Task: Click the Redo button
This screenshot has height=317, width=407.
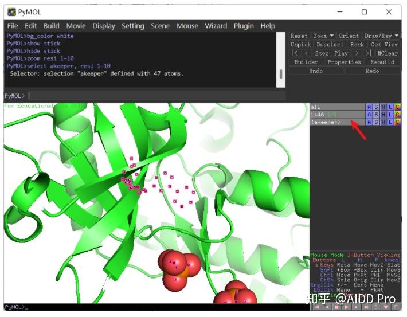Action: (x=372, y=71)
